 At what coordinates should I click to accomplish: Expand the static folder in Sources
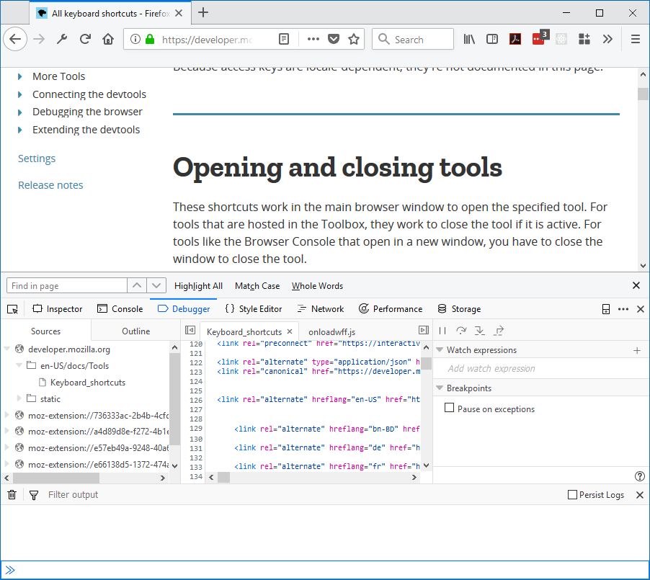[19, 398]
